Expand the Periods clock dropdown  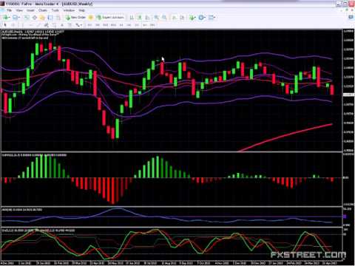pyautogui.click(x=202, y=18)
